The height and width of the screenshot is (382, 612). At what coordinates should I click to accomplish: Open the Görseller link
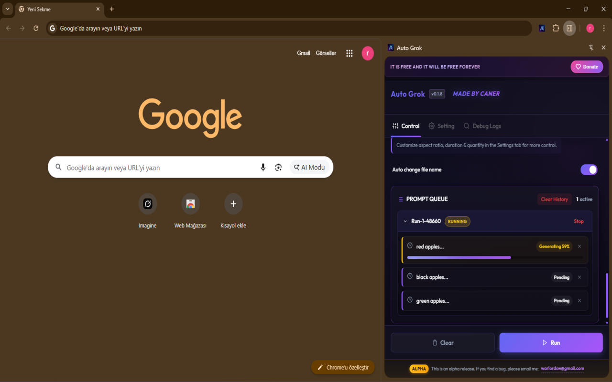(x=326, y=53)
